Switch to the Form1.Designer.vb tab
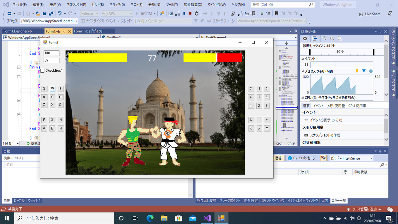398x224 pixels. click(x=18, y=31)
